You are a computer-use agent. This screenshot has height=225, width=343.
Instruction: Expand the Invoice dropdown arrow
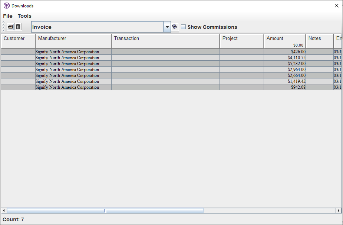pyautogui.click(x=167, y=27)
